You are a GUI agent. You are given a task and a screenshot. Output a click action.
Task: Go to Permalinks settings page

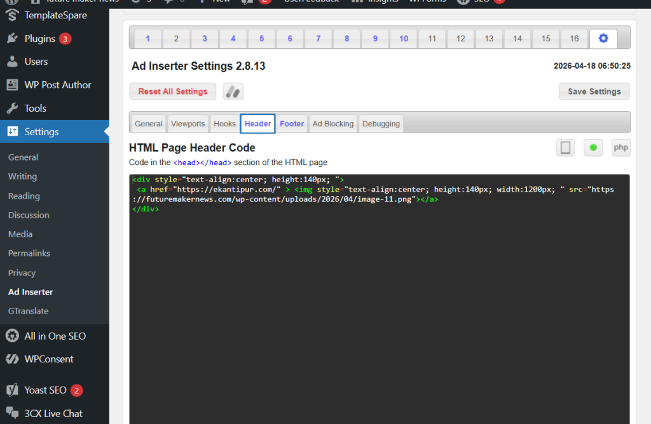29,253
